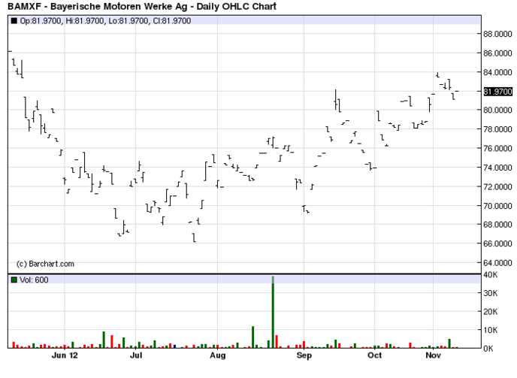The width and height of the screenshot is (517, 378).
Task: Click the tall green volume bar in mid-August
Action: point(253,337)
